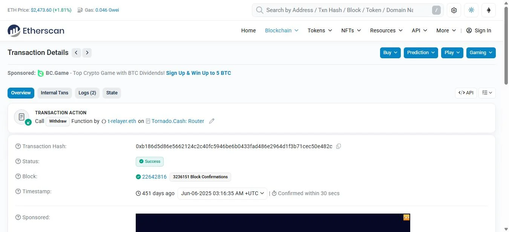This screenshot has width=509, height=232.
Task: Click the Withdraw function badge
Action: coord(58,121)
